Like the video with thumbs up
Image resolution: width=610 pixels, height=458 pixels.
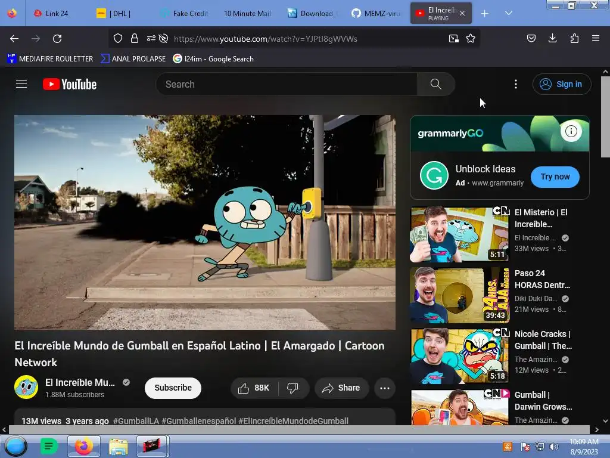(254, 388)
